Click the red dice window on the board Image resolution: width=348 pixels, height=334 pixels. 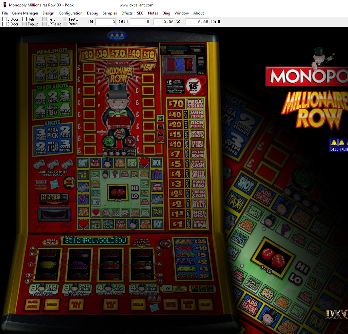point(117,192)
